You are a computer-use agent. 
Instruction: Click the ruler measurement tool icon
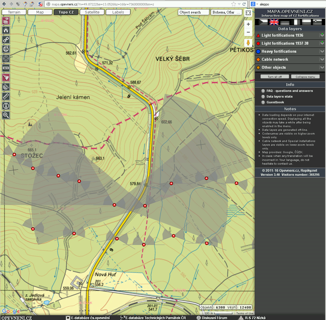(6, 96)
